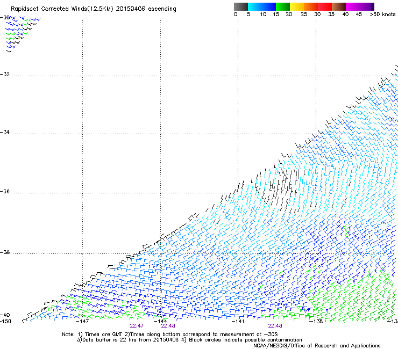Click the '20150406' date in the title
Image resolution: width=398 pixels, height=349 pixels.
pyautogui.click(x=131, y=9)
